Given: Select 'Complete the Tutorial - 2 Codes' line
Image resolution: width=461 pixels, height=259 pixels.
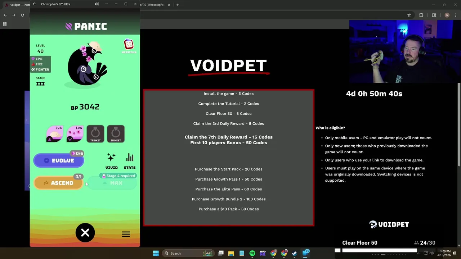Looking at the screenshot, I should pyautogui.click(x=229, y=104).
